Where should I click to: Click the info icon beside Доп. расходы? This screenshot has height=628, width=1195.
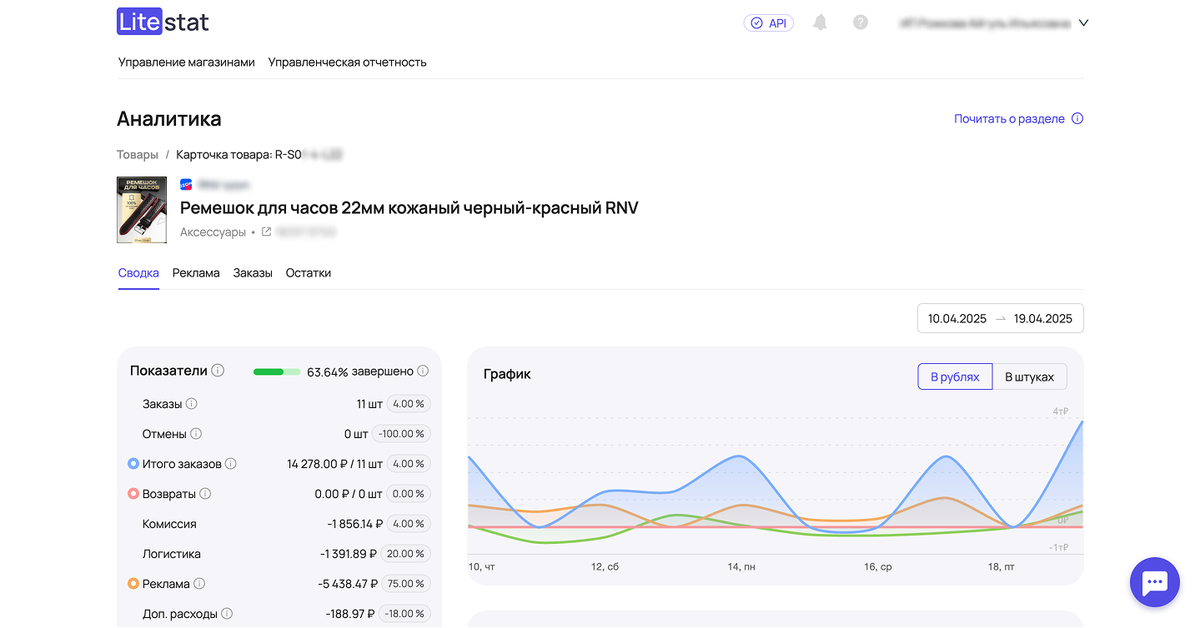point(227,614)
